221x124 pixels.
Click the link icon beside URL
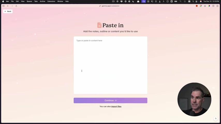(100, 6)
